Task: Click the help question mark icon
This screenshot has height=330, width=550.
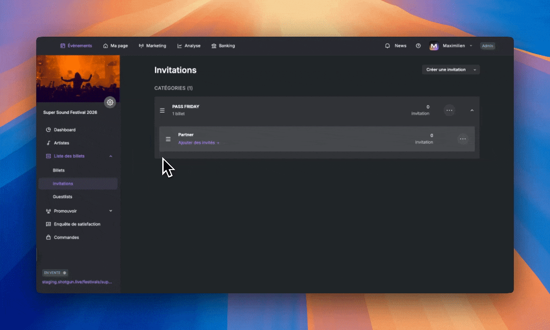Action: (418, 46)
